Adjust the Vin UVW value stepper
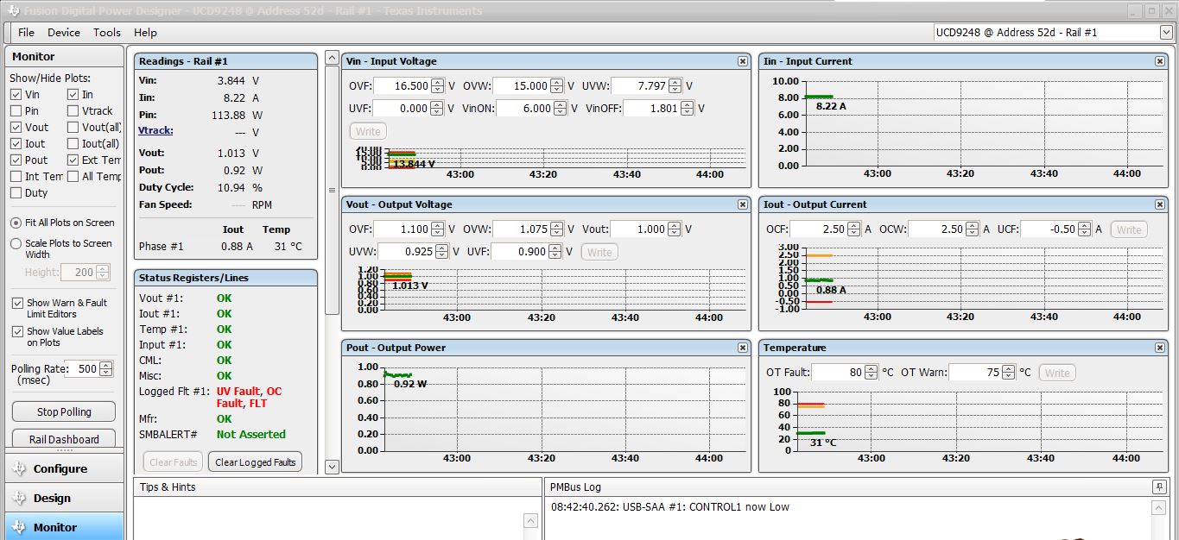 pyautogui.click(x=676, y=86)
